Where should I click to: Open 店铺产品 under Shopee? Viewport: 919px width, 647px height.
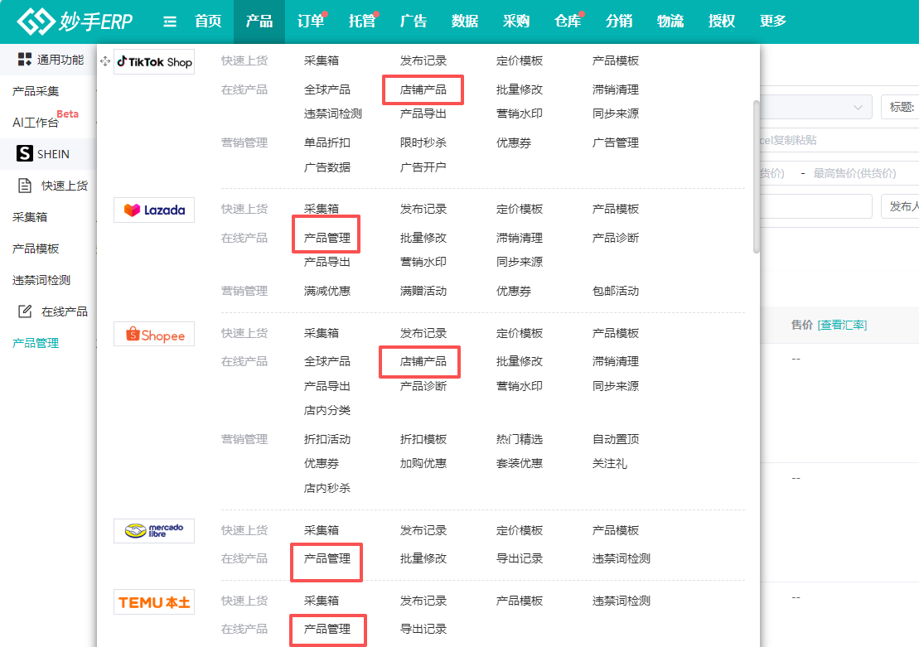[x=423, y=361]
